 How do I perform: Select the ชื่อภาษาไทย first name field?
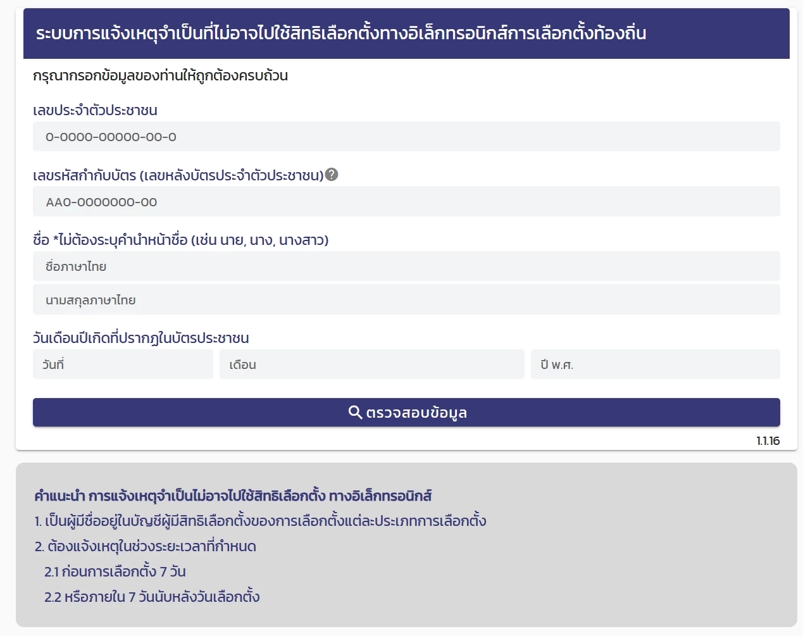pos(406,266)
